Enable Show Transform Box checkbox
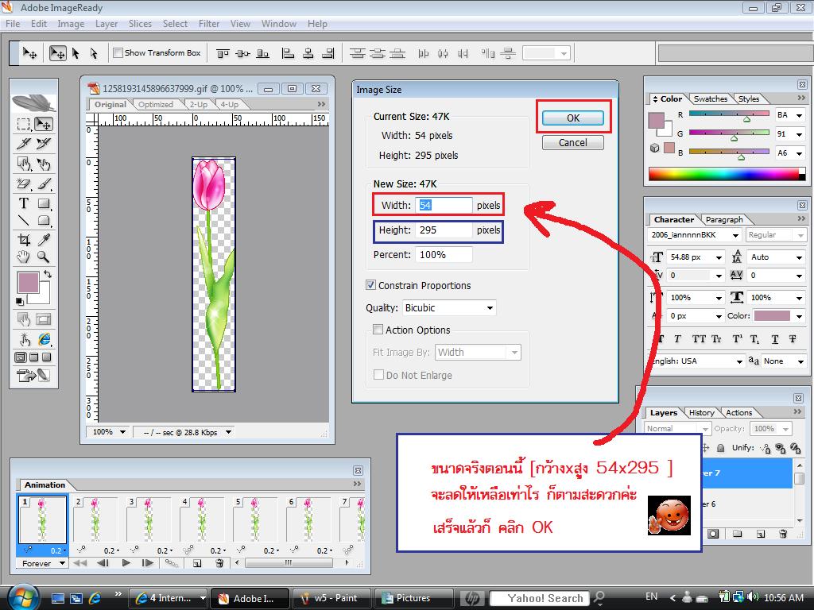 pos(118,53)
